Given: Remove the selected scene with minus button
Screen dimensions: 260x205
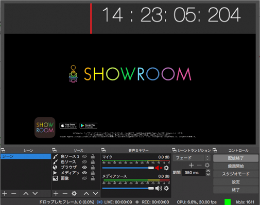Looking at the screenshot, I should click(14, 194).
